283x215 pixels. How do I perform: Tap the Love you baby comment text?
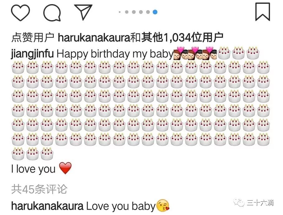coord(121,206)
